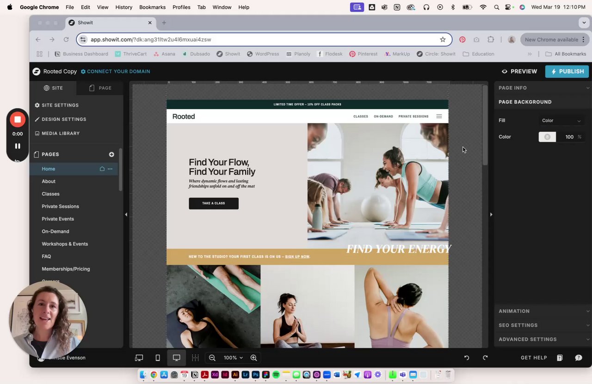
Task: Select the Workshops & Events page
Action: [x=65, y=244]
